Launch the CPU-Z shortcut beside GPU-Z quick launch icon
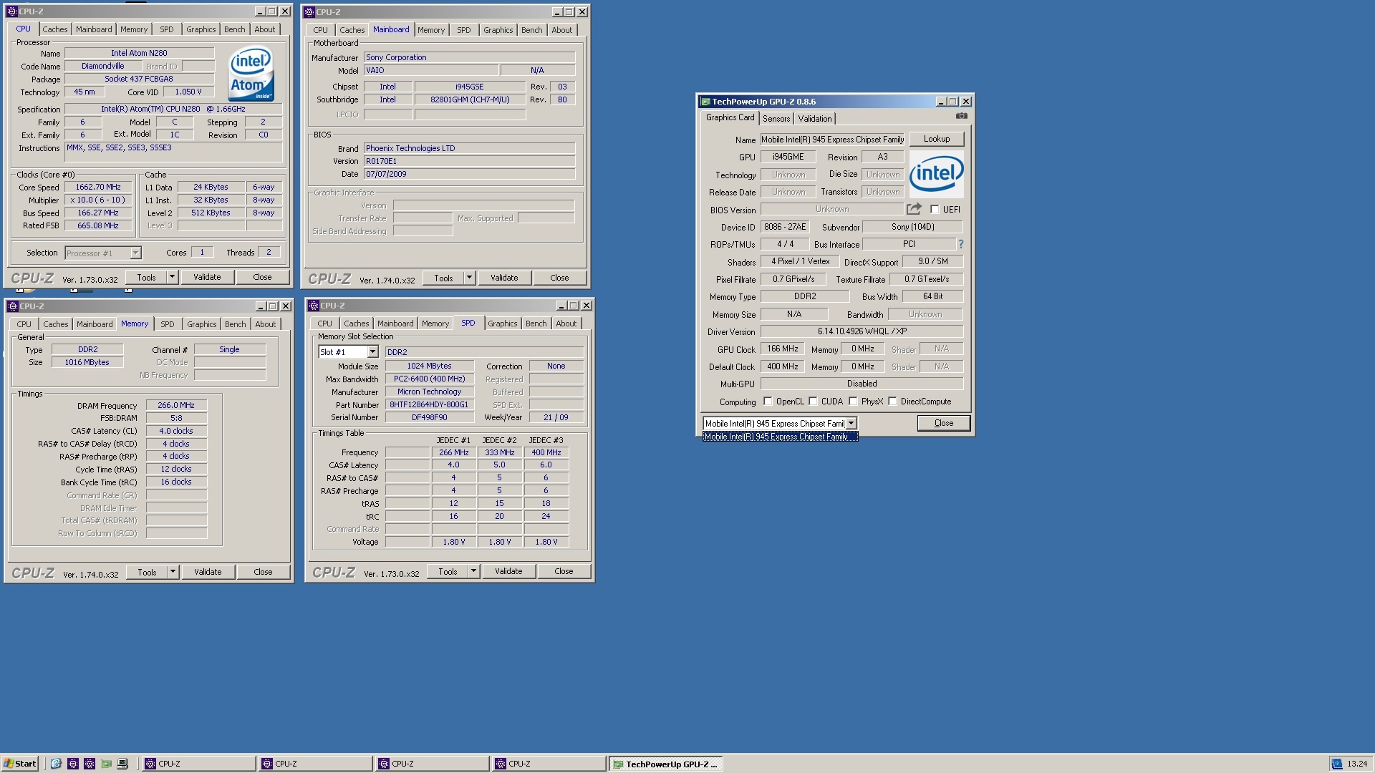The width and height of the screenshot is (1375, 773). pos(90,764)
